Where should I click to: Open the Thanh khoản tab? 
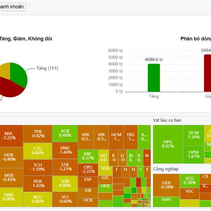(12, 7)
